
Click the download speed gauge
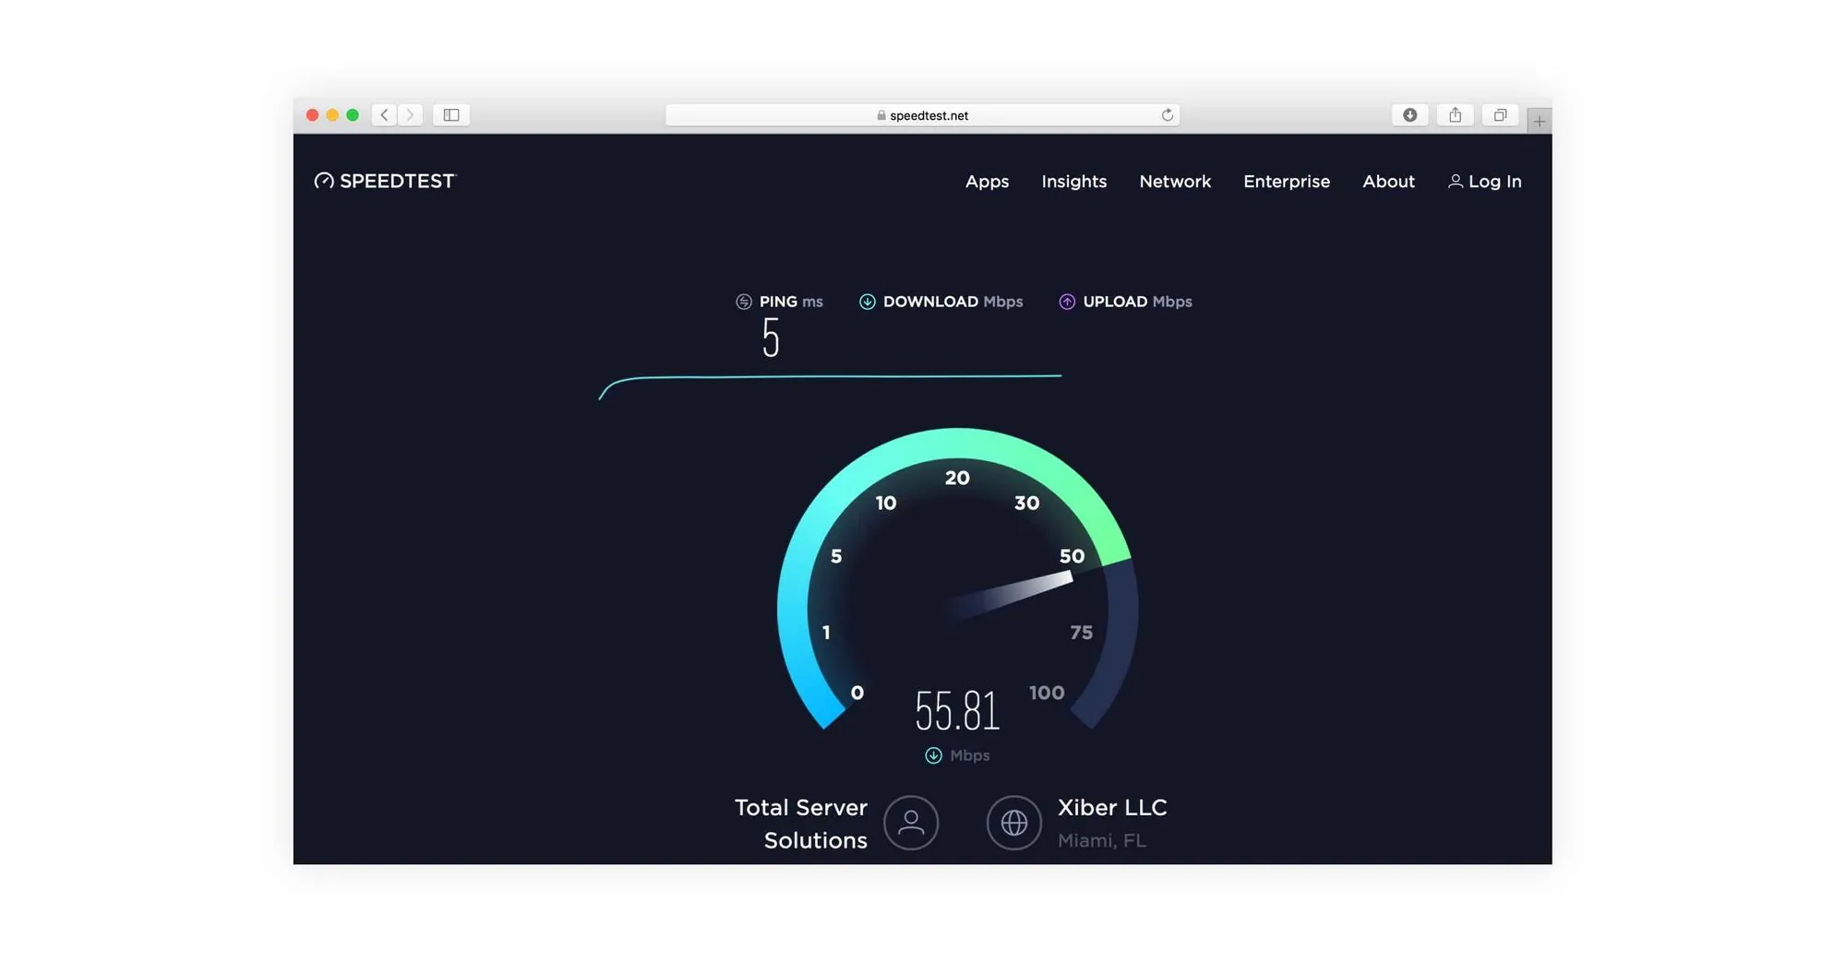pos(956,600)
